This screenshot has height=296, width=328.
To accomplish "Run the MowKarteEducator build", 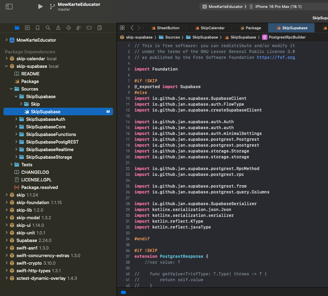I will pyautogui.click(x=40, y=7).
